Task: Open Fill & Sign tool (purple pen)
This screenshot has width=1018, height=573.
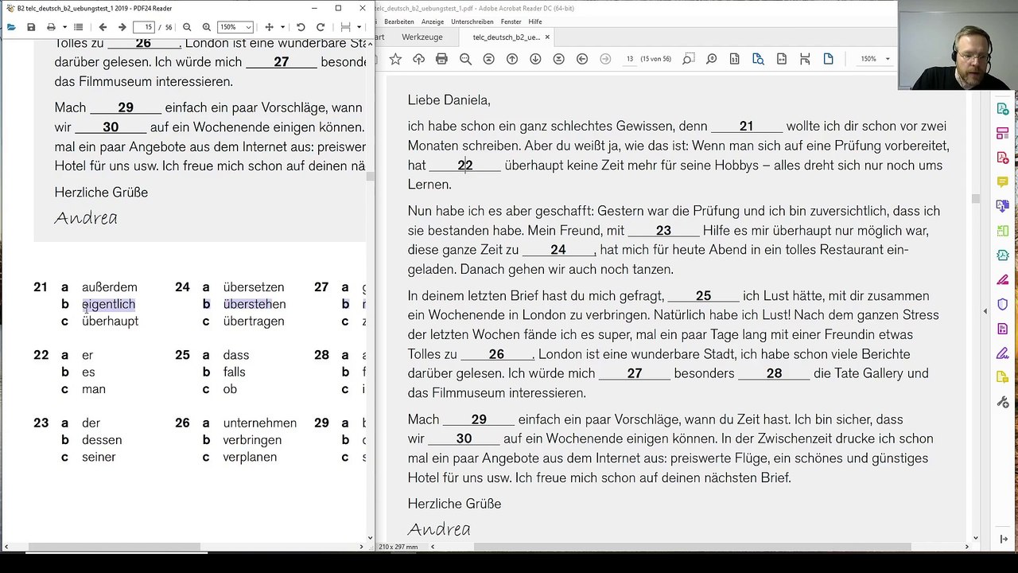Action: pyautogui.click(x=1002, y=353)
